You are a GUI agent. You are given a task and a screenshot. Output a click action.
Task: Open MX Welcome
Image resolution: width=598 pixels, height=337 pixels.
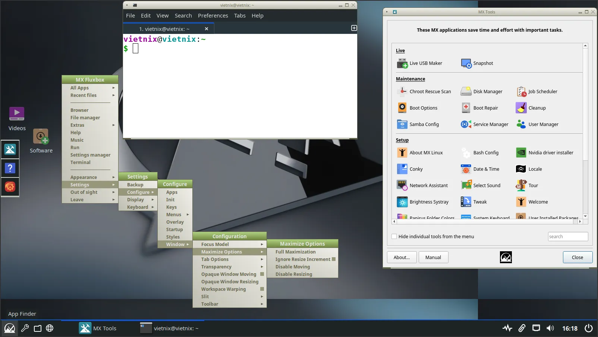point(532,202)
